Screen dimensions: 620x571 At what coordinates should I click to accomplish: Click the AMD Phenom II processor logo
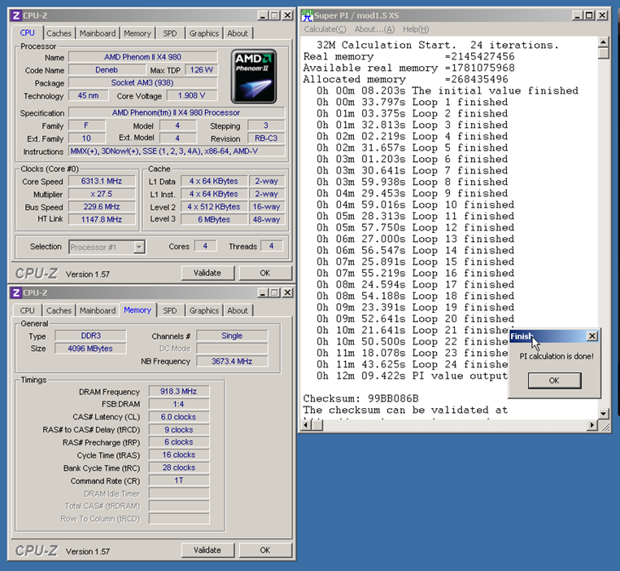(254, 77)
